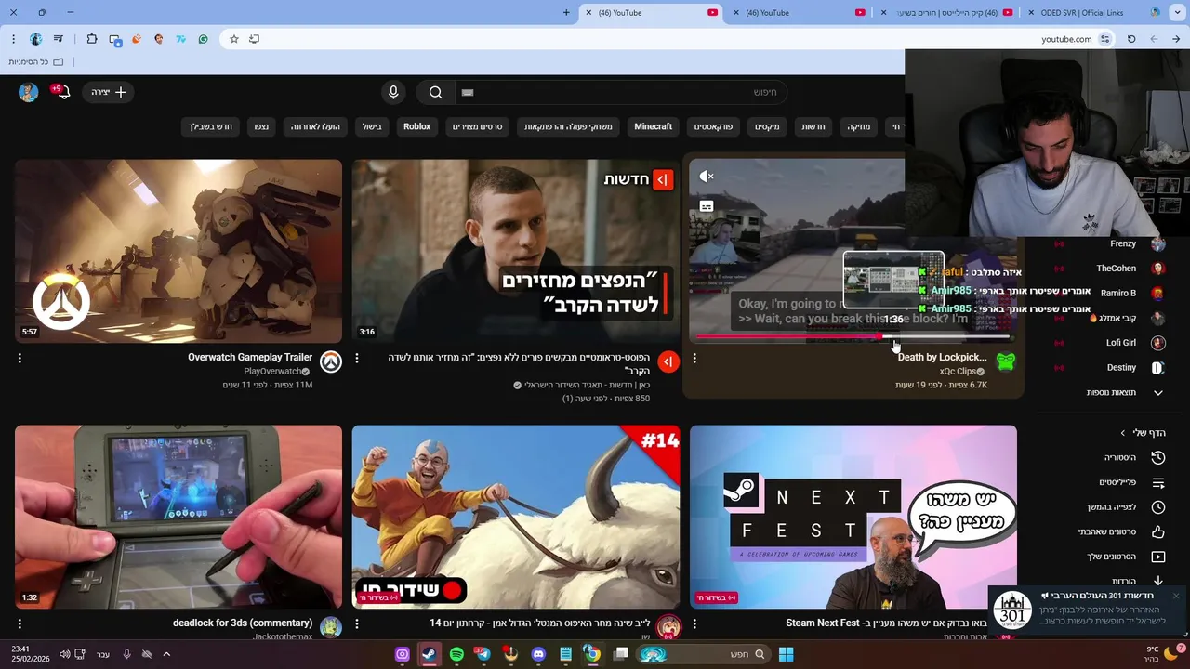Open Spotify from the taskbar

click(456, 654)
